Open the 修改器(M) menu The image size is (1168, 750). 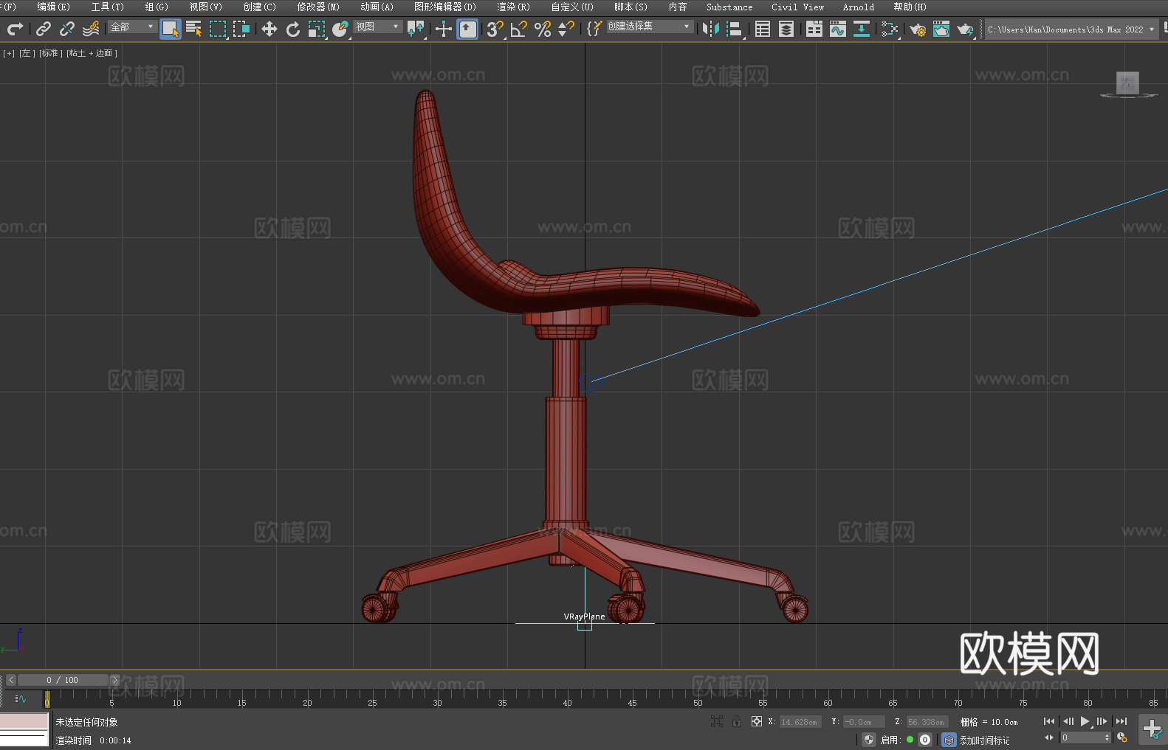coord(318,7)
